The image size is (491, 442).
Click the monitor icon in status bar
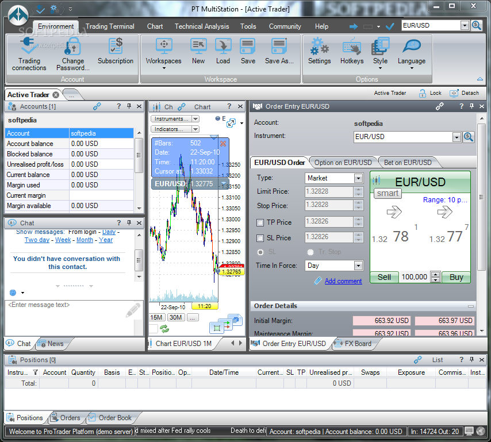[x=469, y=431]
